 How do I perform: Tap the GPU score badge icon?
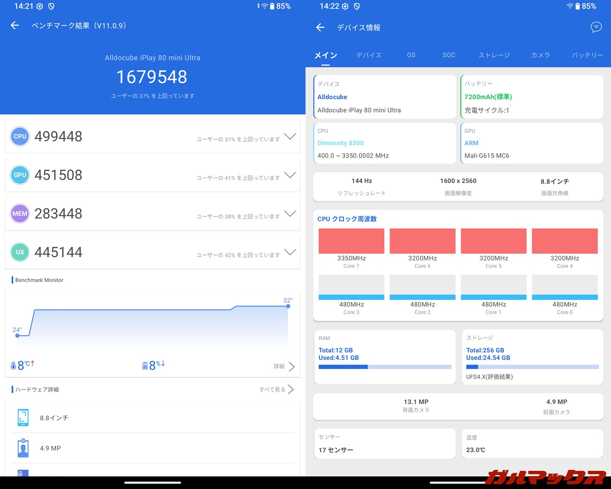(x=20, y=175)
